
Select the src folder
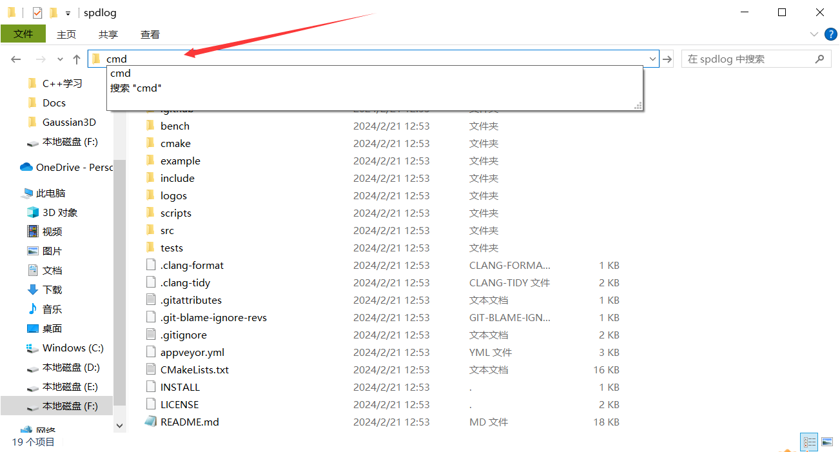pos(167,231)
